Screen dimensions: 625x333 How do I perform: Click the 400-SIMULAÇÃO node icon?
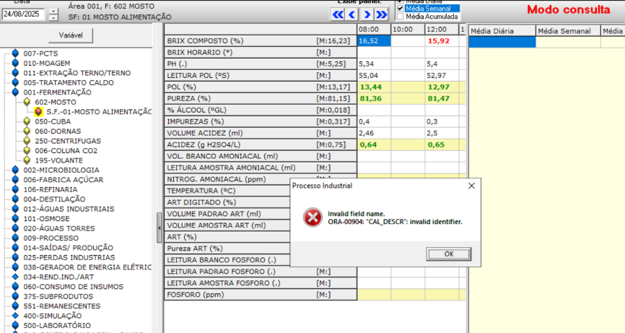(x=16, y=316)
